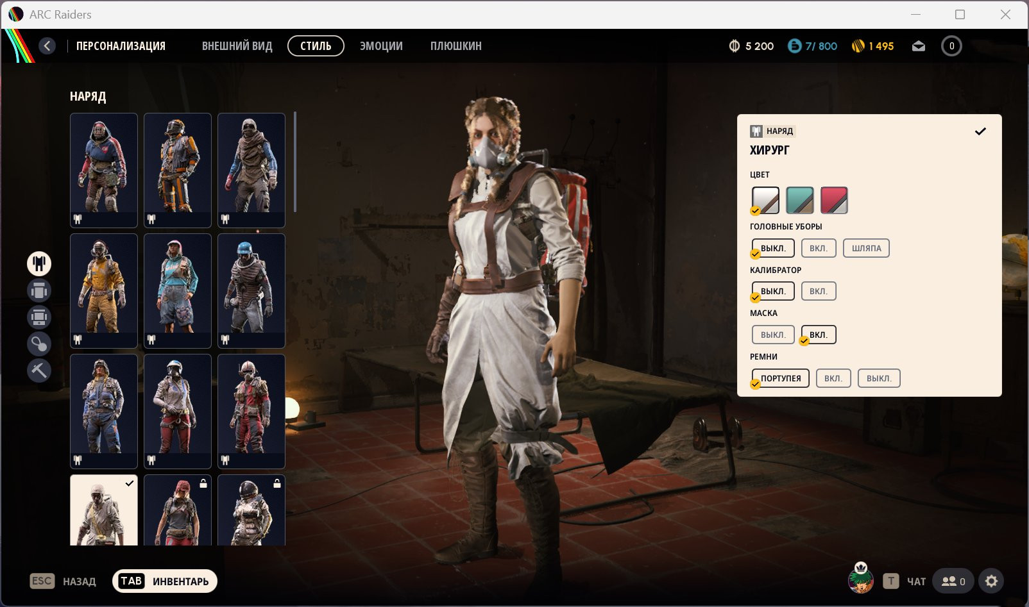This screenshot has height=607, width=1029.
Task: Open the friends list showing 0
Action: point(953,581)
